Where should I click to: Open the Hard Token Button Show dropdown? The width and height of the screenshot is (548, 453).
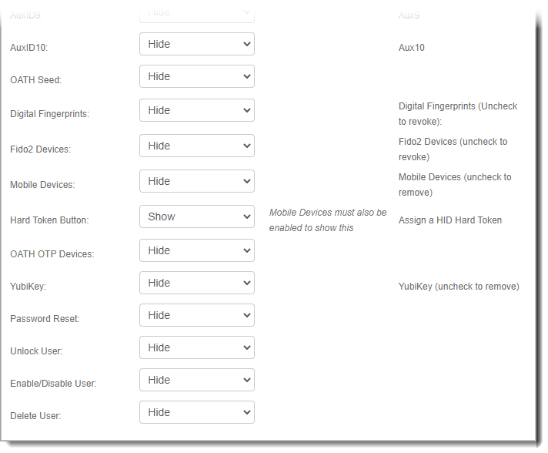click(196, 217)
